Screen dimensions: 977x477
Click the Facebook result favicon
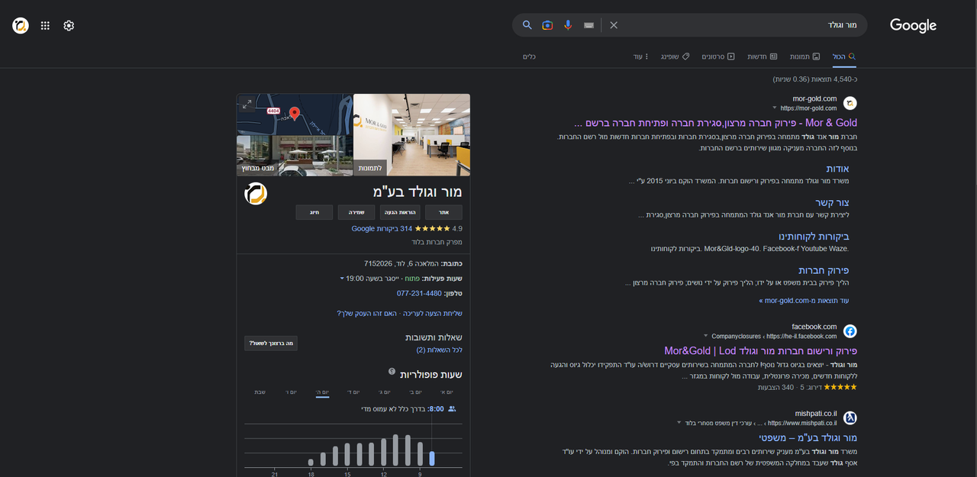click(x=850, y=331)
